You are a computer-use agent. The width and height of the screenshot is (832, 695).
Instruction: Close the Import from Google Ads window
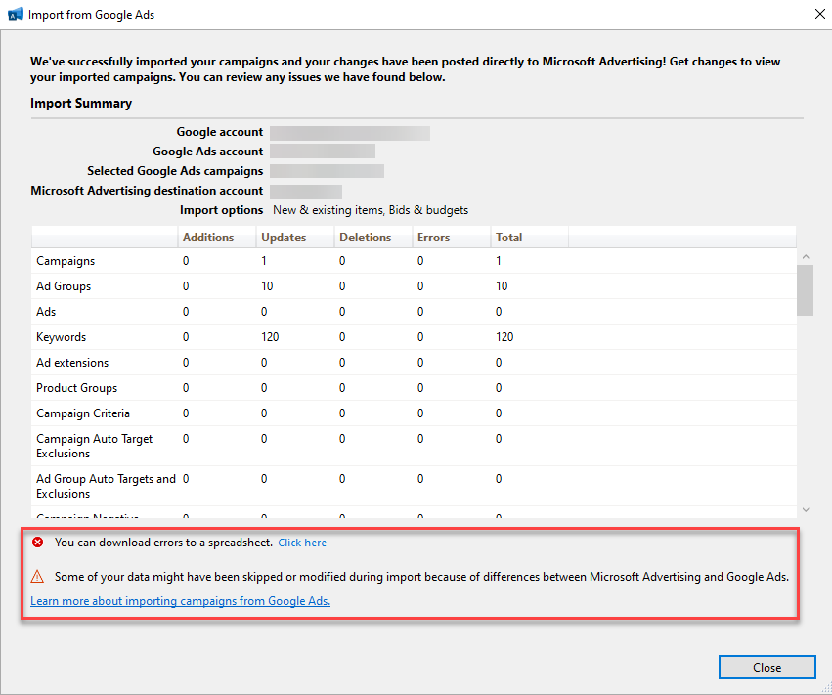coord(817,15)
